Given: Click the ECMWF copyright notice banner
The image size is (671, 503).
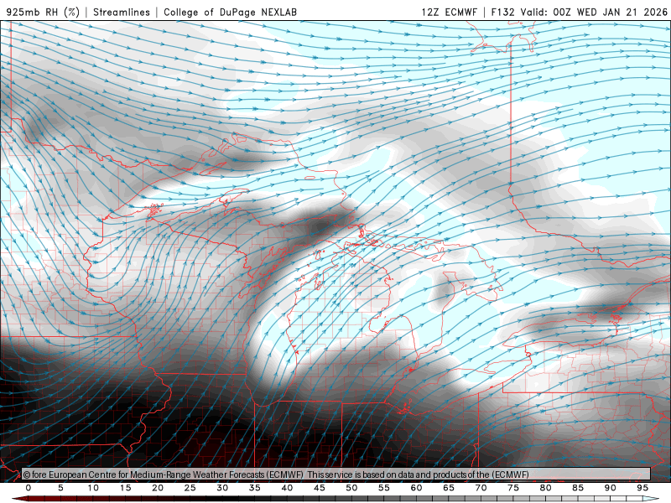Looking at the screenshot, I should pos(336,474).
